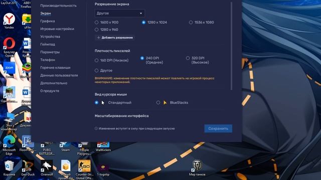Open the Экран settings section
321x180 pixels.
46,13
